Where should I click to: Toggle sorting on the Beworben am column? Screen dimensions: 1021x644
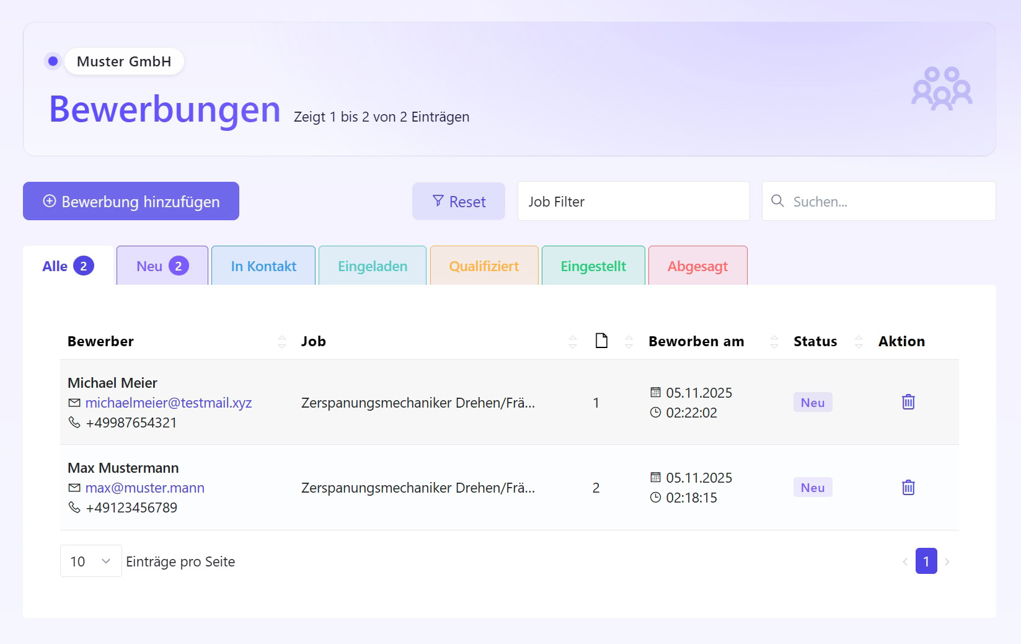click(774, 341)
